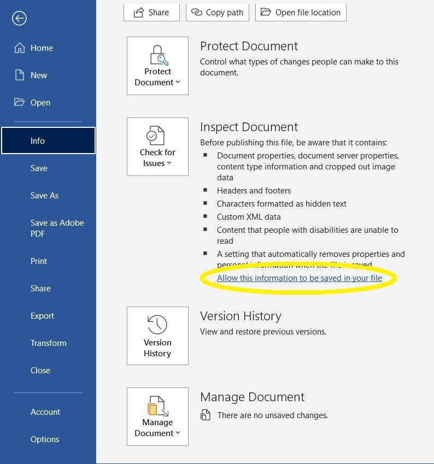
Task: Click the Home house icon
Action: (20, 48)
